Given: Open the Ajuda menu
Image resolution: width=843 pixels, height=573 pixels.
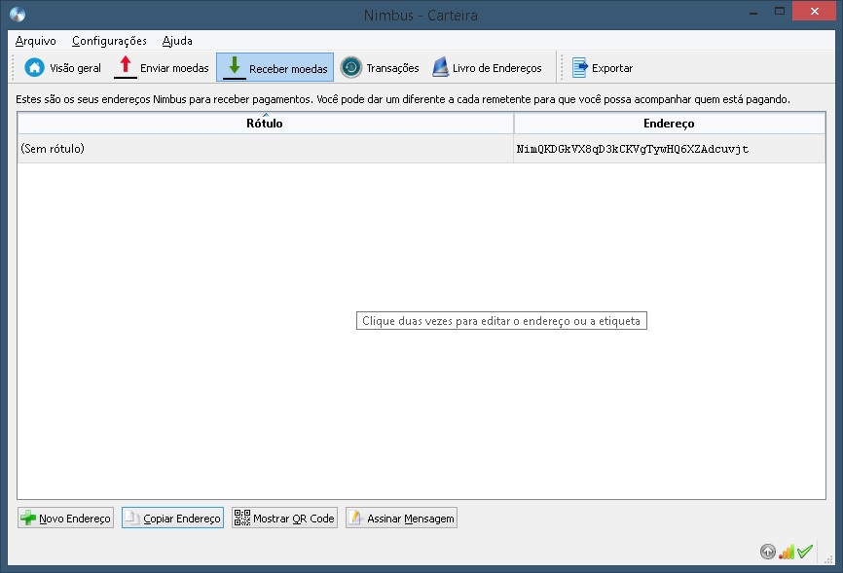Looking at the screenshot, I should (x=177, y=41).
